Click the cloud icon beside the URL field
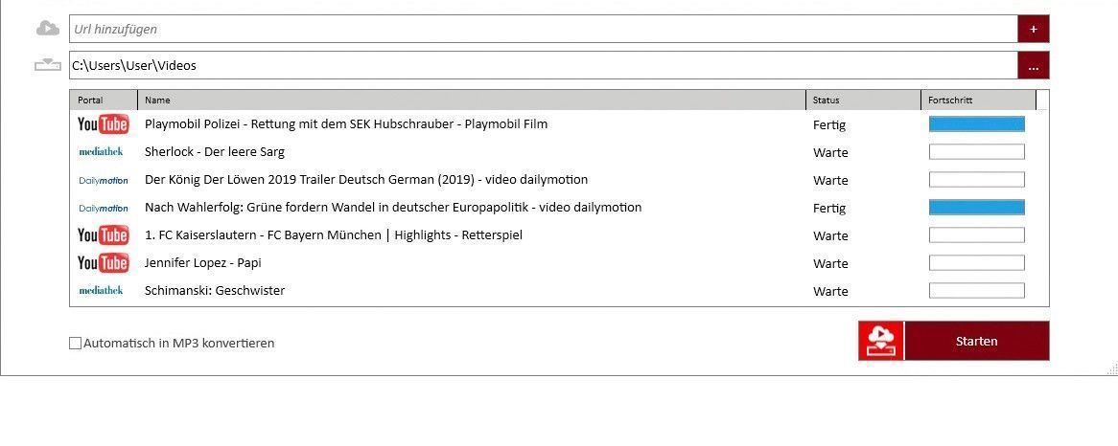Viewport: 1118px width, 446px height. click(47, 29)
